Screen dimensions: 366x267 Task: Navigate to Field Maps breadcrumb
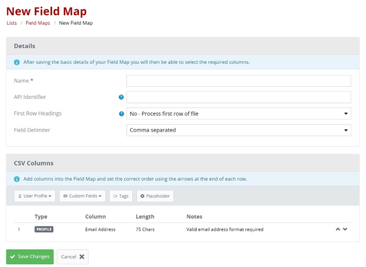(37, 23)
